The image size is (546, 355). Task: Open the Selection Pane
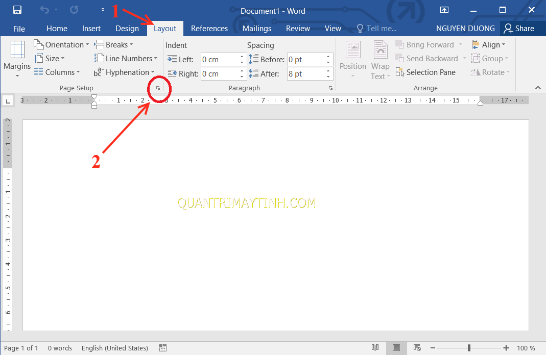(x=425, y=72)
